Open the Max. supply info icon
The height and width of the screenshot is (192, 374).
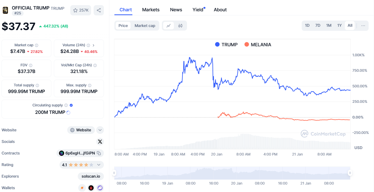pos(89,85)
